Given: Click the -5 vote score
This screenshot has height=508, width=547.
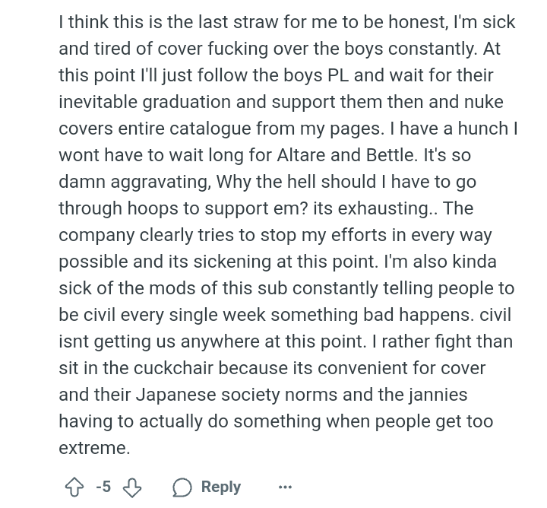Looking at the screenshot, I should (x=103, y=487).
